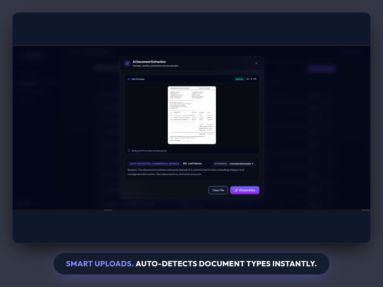Click the eye icon next to File Preview
The height and width of the screenshot is (287, 383).
129,79
